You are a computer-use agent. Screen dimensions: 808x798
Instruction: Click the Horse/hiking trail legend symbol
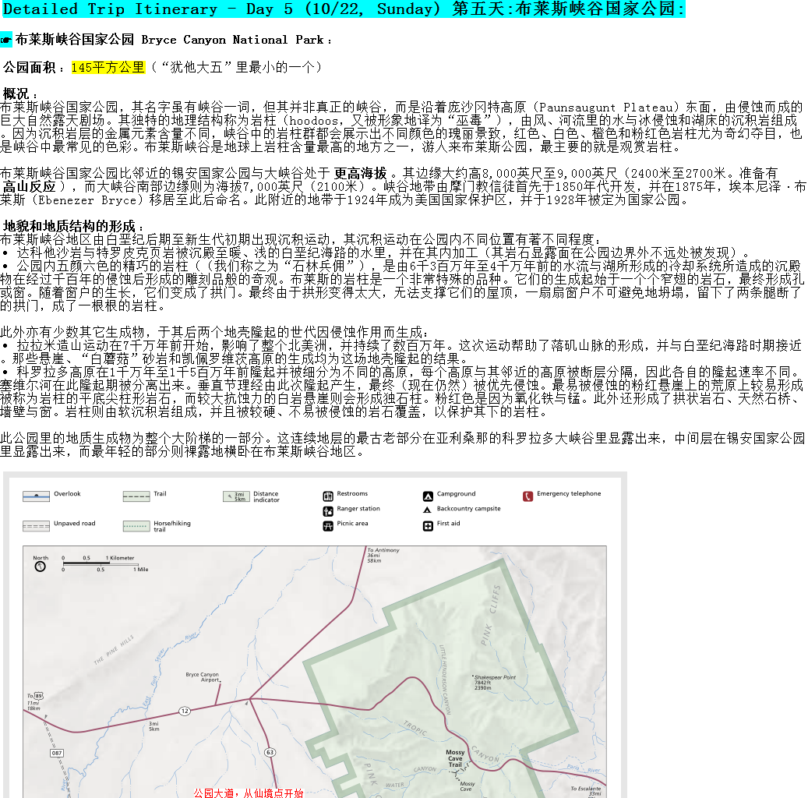[x=136, y=526]
